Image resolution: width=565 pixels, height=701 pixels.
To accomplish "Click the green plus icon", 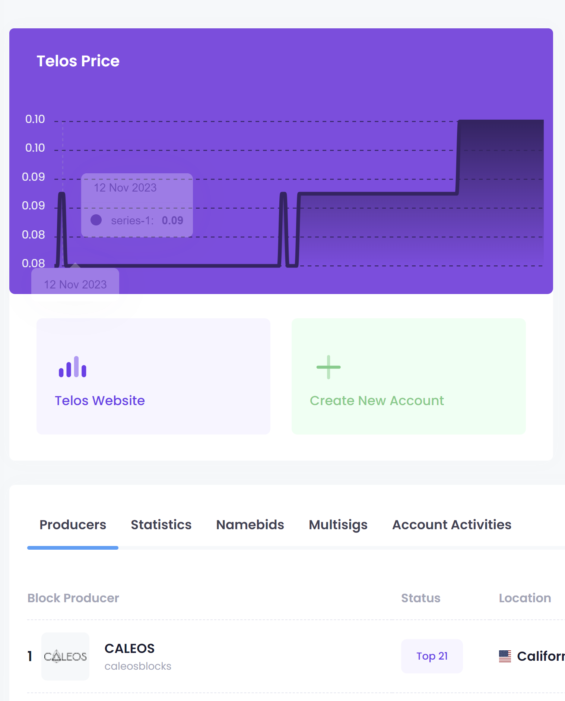I will point(328,367).
